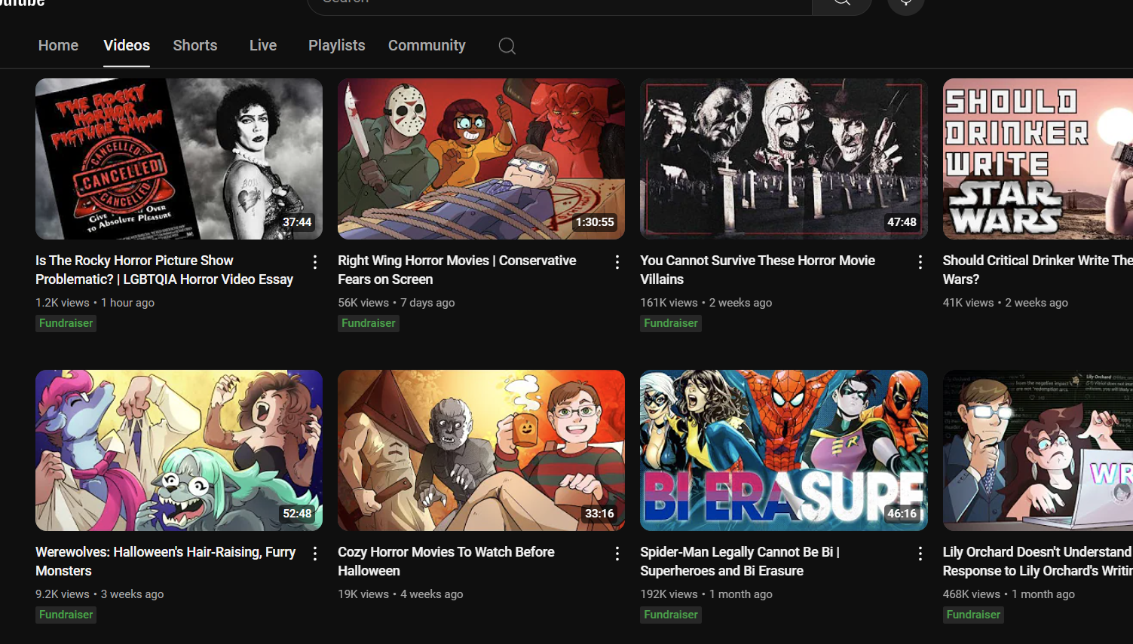Click "468K views • 1 month ago" text
1133x644 pixels.
coord(1009,594)
